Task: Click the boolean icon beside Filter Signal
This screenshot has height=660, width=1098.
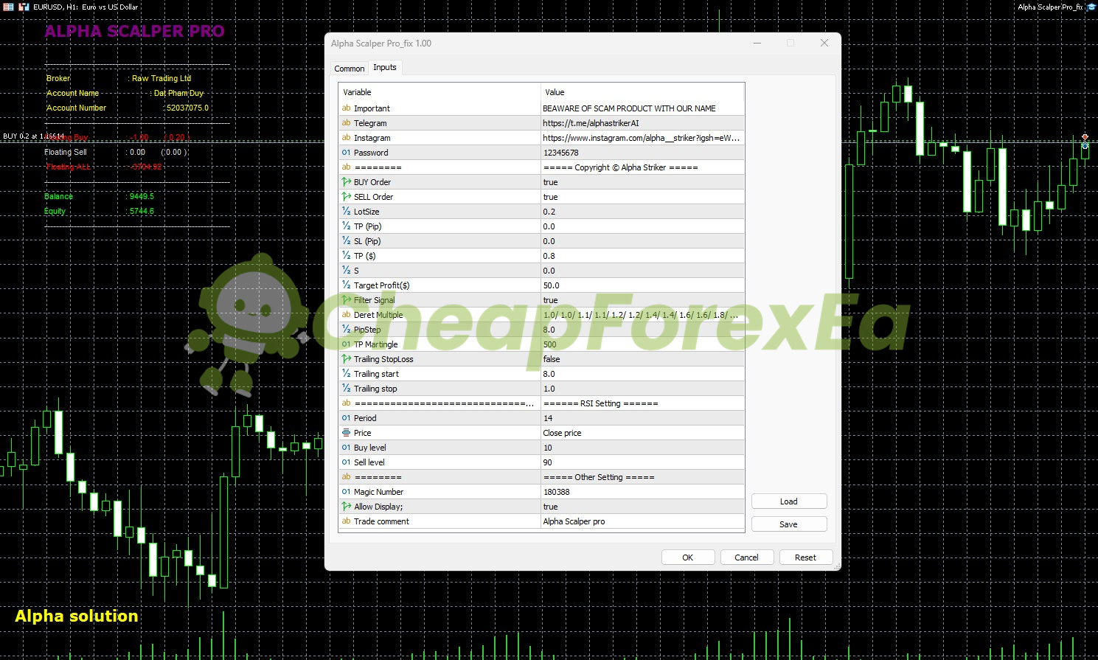Action: [346, 300]
